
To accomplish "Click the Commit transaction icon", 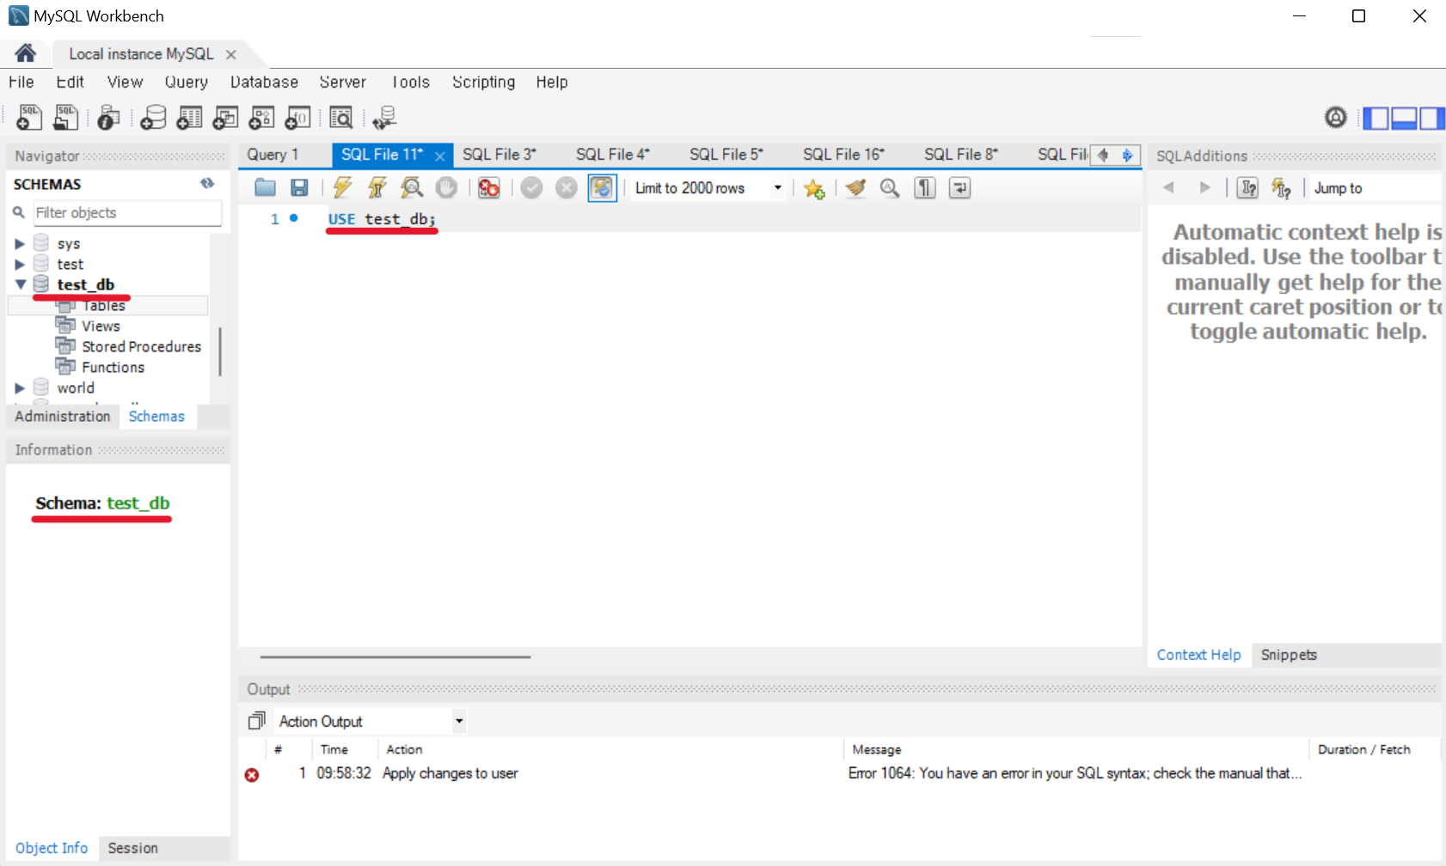I will (x=532, y=187).
